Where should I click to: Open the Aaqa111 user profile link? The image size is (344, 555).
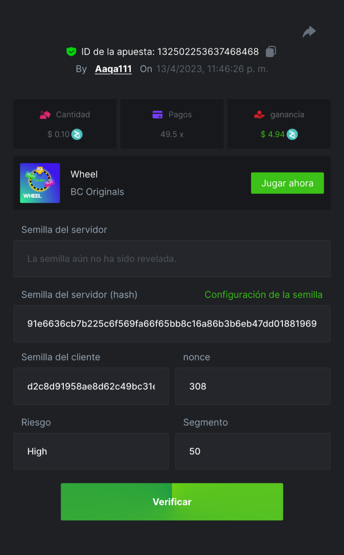113,69
